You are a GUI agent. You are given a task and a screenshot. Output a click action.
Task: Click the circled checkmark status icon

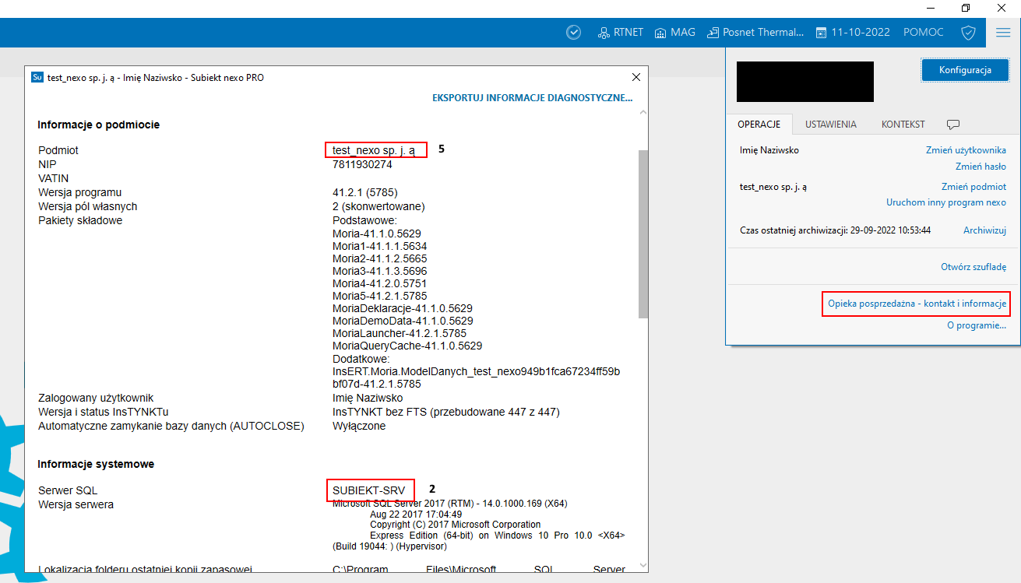pyautogui.click(x=574, y=33)
